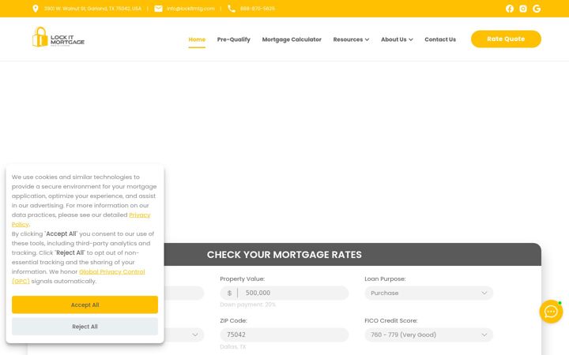Click the envelope email icon
Image resolution: width=569 pixels, height=355 pixels.
[158, 9]
